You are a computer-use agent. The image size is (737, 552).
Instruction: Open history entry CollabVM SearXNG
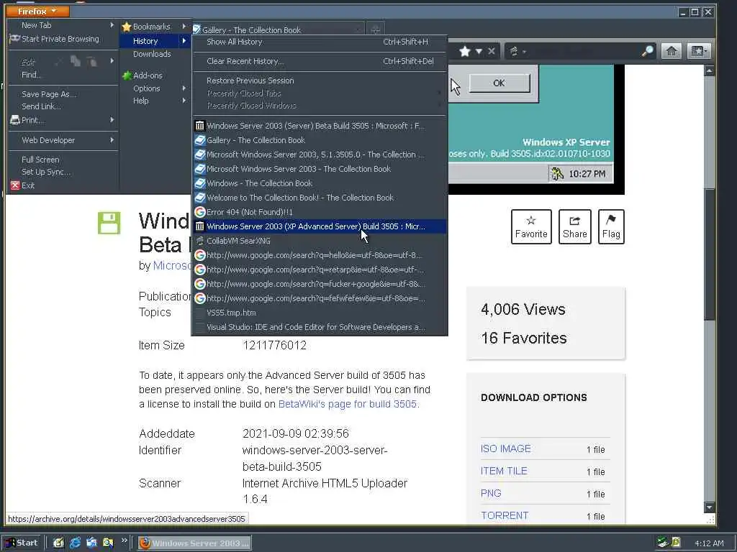click(x=320, y=241)
